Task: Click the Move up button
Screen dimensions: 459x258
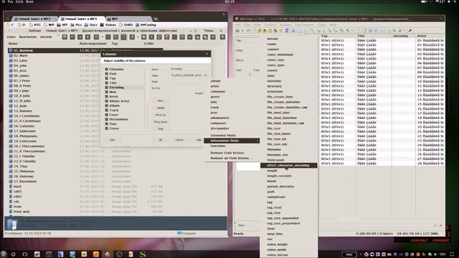Action: point(161,115)
